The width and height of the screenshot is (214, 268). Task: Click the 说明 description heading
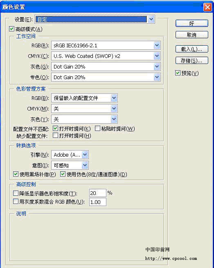[x=21, y=214]
